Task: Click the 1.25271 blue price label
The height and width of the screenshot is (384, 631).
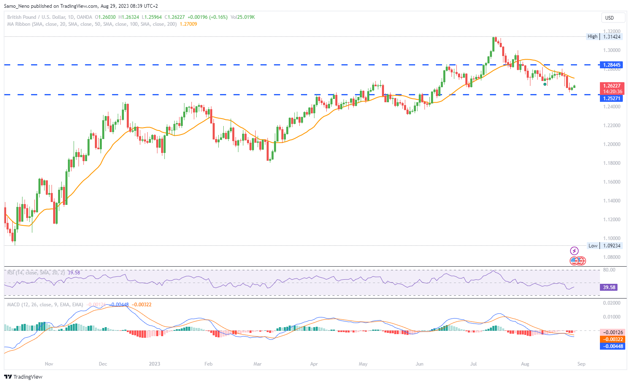Action: [612, 98]
